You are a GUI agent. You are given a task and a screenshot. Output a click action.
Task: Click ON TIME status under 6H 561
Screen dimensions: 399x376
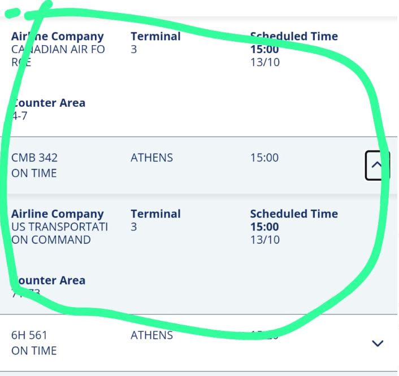[34, 351]
